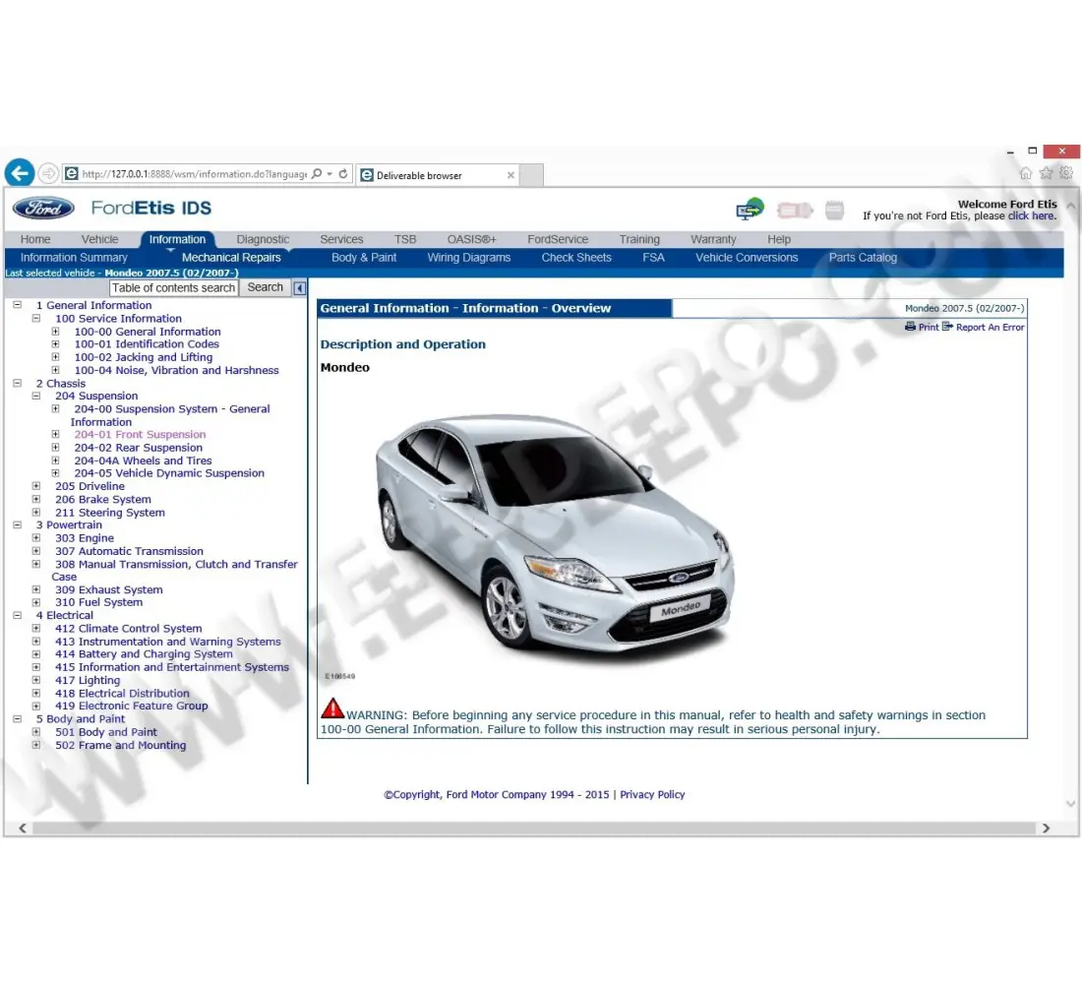Open the Privacy Policy link

click(x=652, y=795)
